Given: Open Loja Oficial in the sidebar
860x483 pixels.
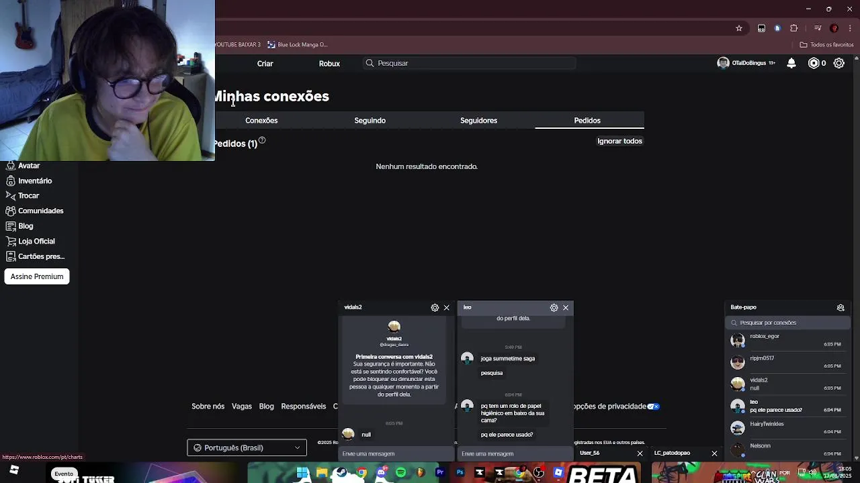Looking at the screenshot, I should click(x=30, y=241).
